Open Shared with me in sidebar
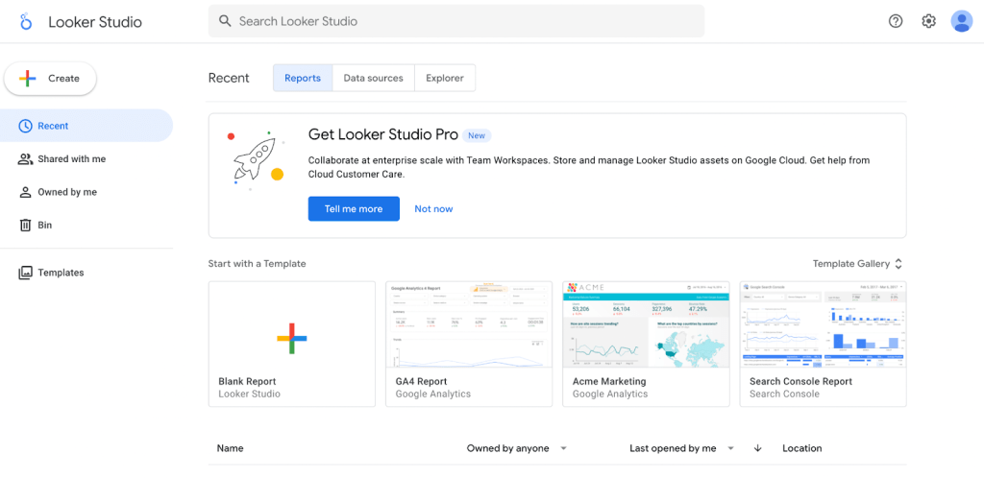The height and width of the screenshot is (478, 984). point(86,159)
